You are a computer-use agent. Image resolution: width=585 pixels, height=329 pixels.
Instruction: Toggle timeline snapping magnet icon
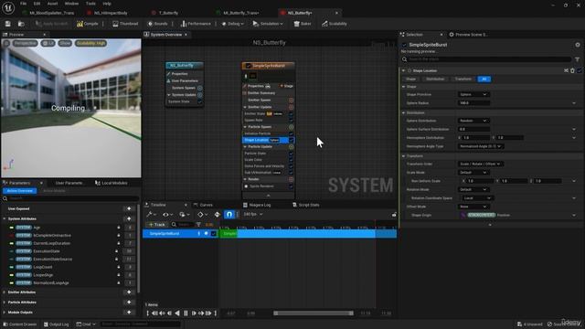[229, 215]
